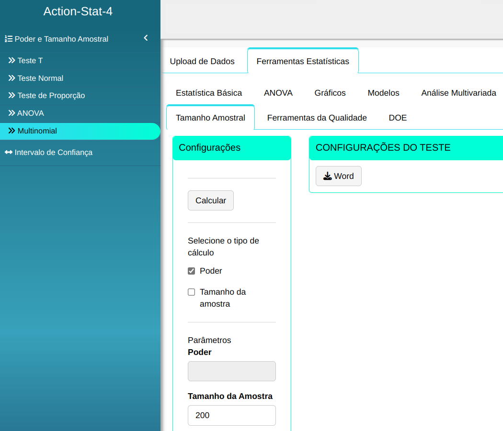This screenshot has width=503, height=431.
Task: Enable the Tamanho da amostra checkbox
Action: pyautogui.click(x=192, y=292)
